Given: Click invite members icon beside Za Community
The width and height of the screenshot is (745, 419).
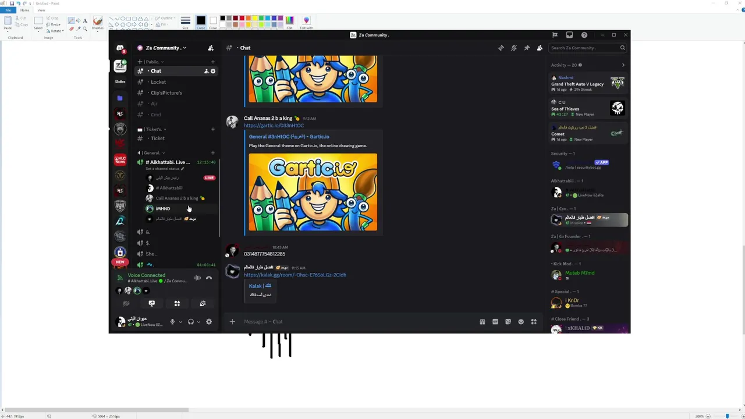Looking at the screenshot, I should (x=211, y=48).
